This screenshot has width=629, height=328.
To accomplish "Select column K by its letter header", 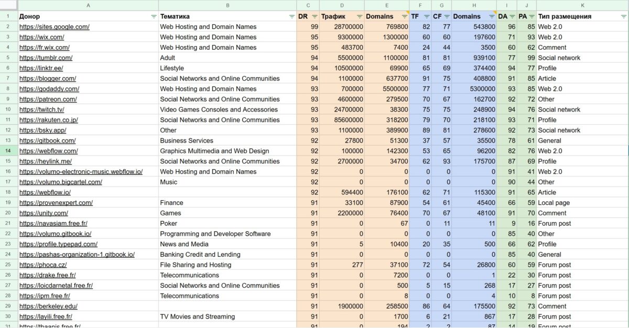I will tap(582, 5).
